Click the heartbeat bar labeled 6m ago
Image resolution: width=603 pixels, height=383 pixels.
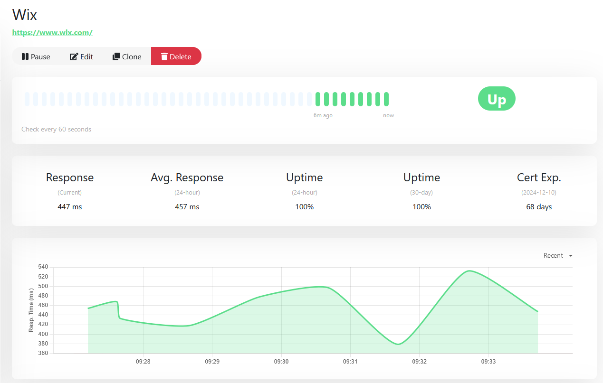point(317,98)
